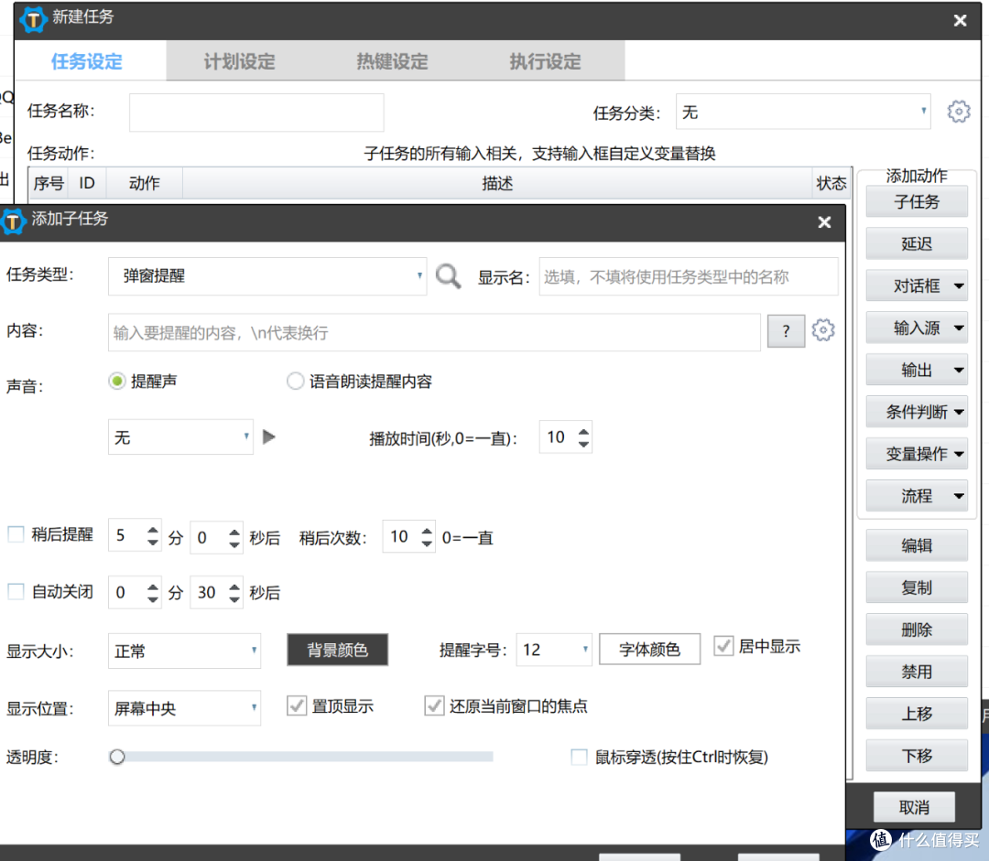Screen dimensions: 989x861
Task: Click the 删除 button
Action: [x=917, y=630]
